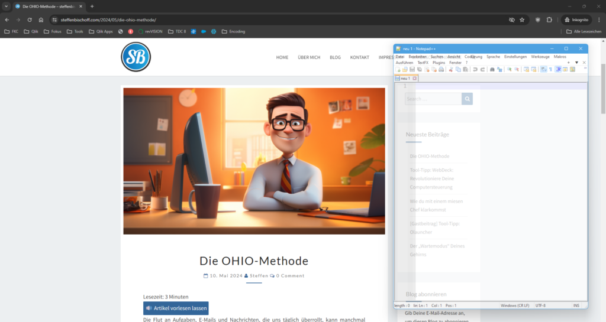The image size is (606, 322).
Task: Toggle word wrap in Notepad++ toolbar
Action: [543, 69]
